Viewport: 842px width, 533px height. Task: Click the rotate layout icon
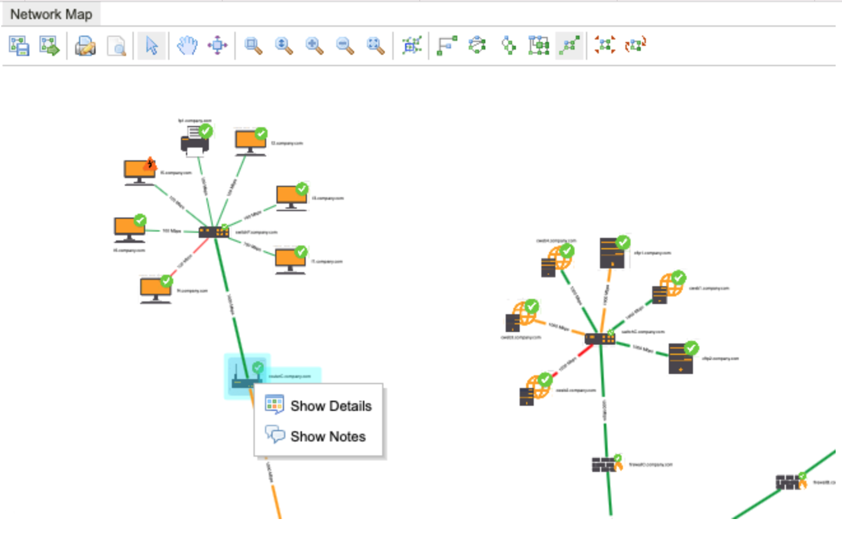click(x=636, y=46)
